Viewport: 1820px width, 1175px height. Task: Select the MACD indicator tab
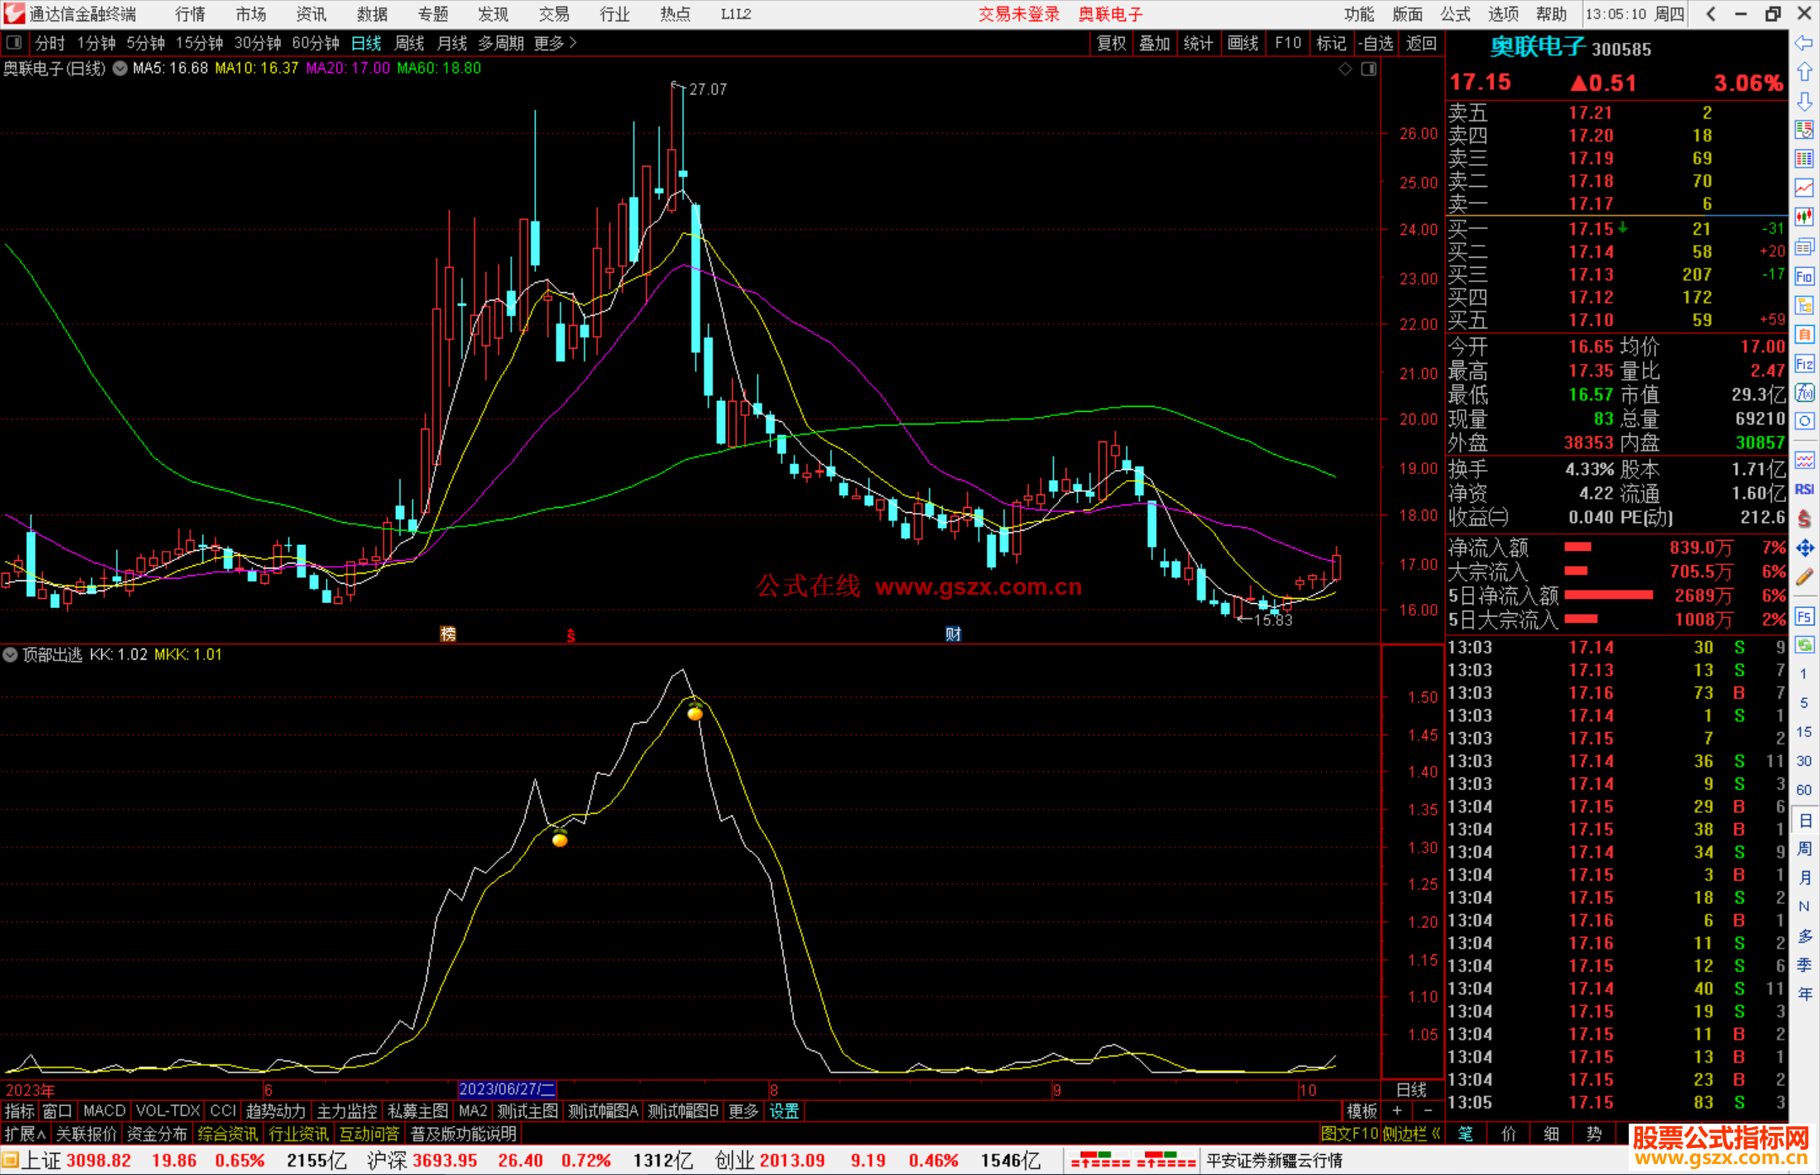point(104,1111)
